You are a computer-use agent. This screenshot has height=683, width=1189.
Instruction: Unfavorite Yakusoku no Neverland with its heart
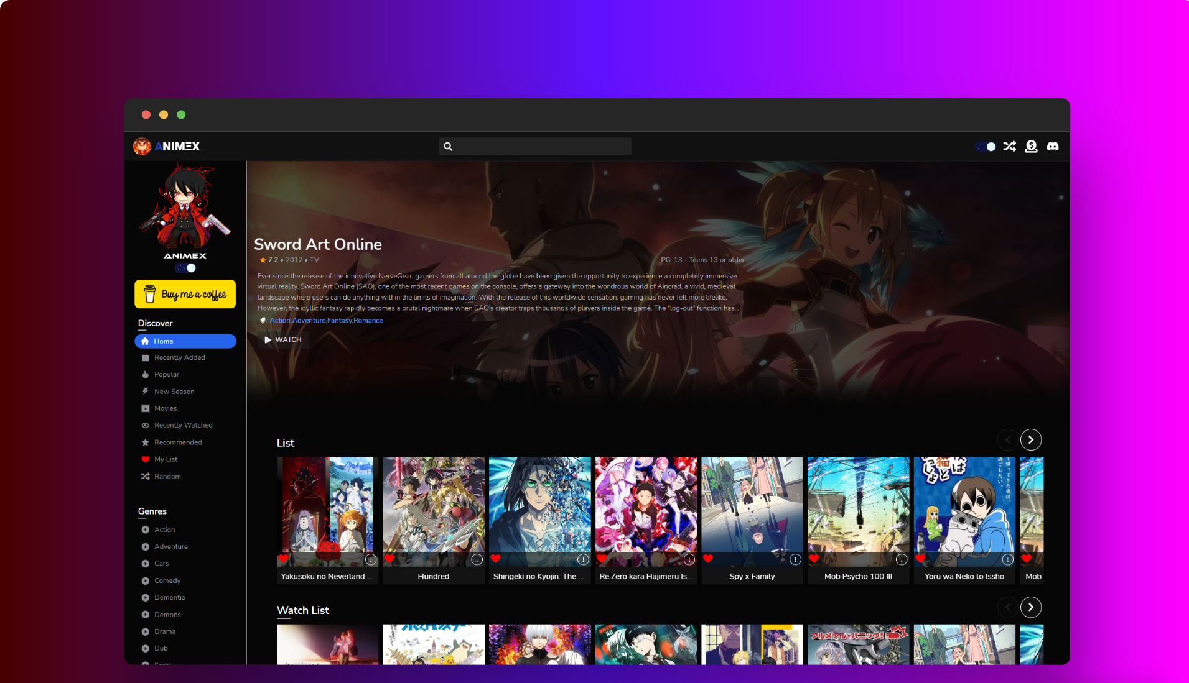pos(284,559)
